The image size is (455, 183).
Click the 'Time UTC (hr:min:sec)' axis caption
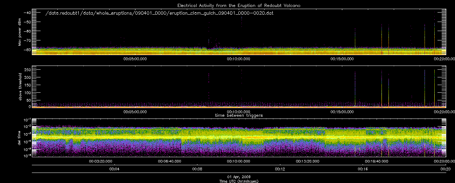[239, 181]
